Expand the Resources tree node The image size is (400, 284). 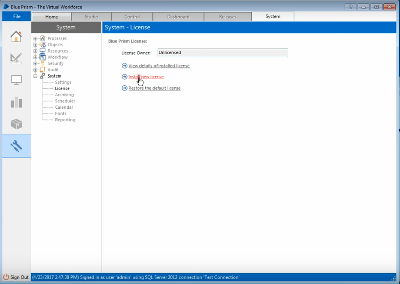click(x=35, y=51)
